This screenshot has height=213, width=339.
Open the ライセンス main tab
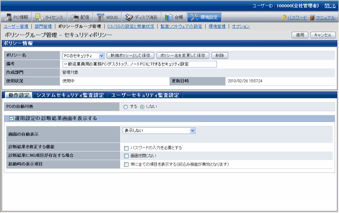50,17
